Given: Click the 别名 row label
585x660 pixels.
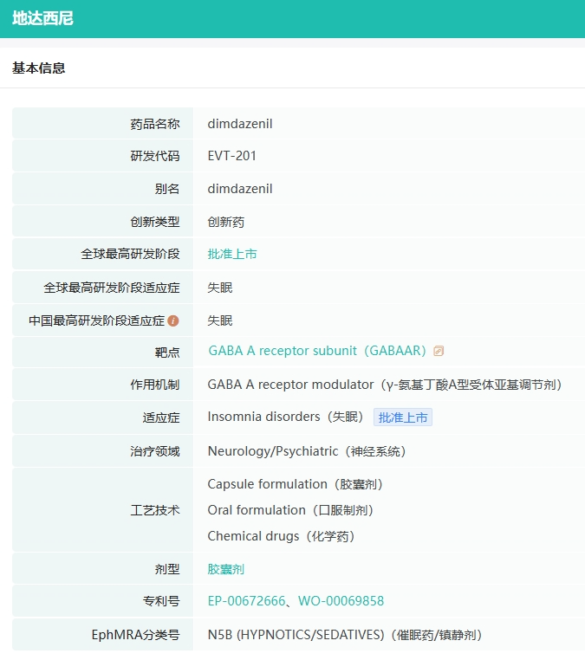Looking at the screenshot, I should pos(167,189).
